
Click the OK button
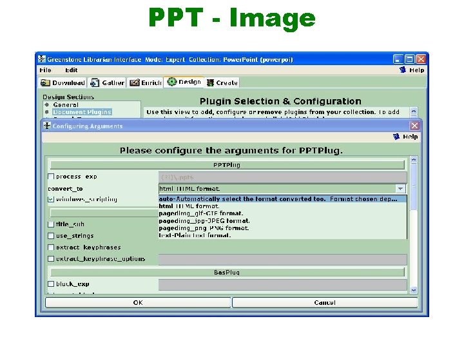pyautogui.click(x=138, y=302)
